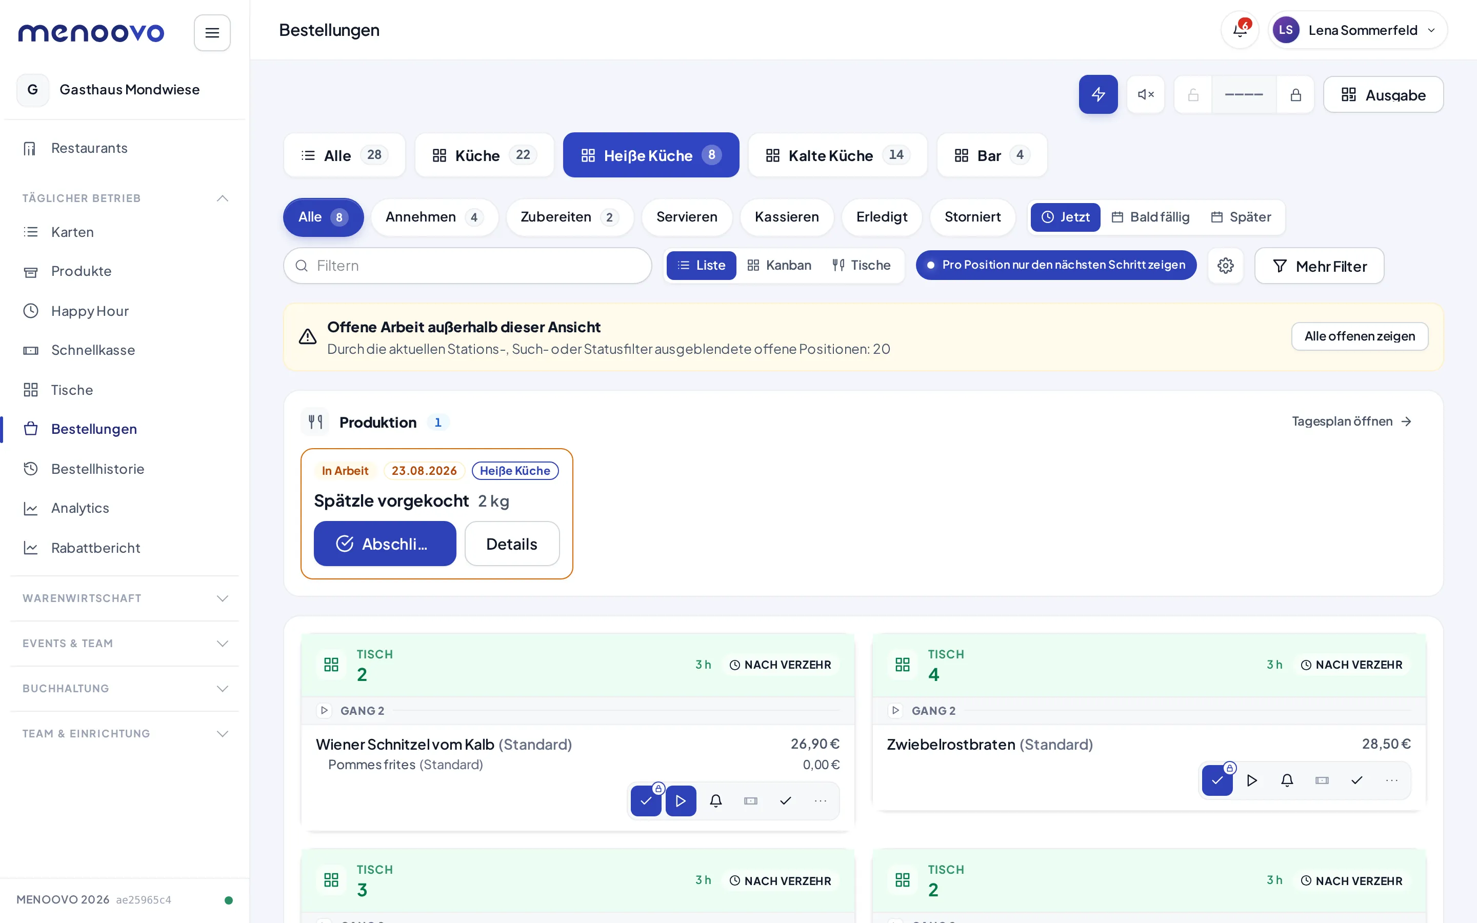
Task: Toggle the lightning quick-mode button
Action: [1098, 95]
